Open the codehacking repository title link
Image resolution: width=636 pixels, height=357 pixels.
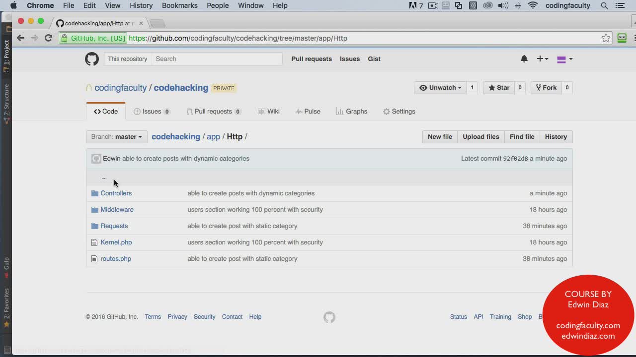181,88
